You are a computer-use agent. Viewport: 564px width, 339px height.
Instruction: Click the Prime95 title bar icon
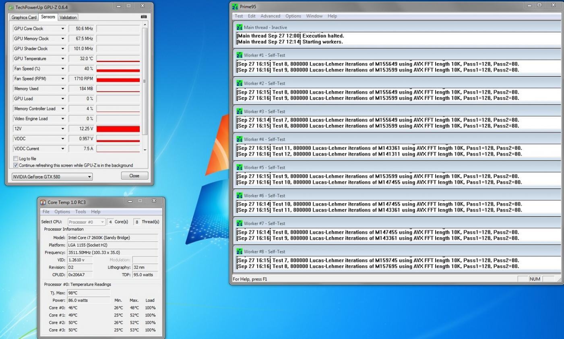coord(235,6)
